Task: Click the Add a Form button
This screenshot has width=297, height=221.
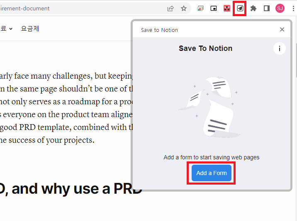Action: pos(212,173)
